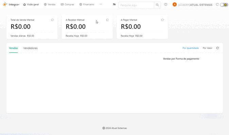Select Por Valor view

207,48
